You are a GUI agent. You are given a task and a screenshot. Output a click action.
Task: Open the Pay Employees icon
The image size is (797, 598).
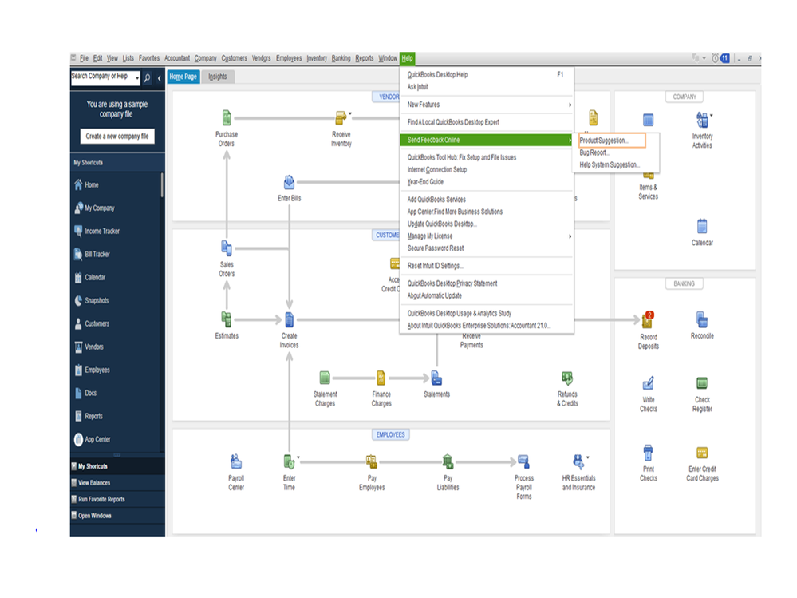click(x=372, y=461)
